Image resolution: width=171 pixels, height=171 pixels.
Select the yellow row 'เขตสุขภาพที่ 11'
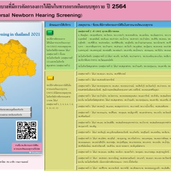124,152
